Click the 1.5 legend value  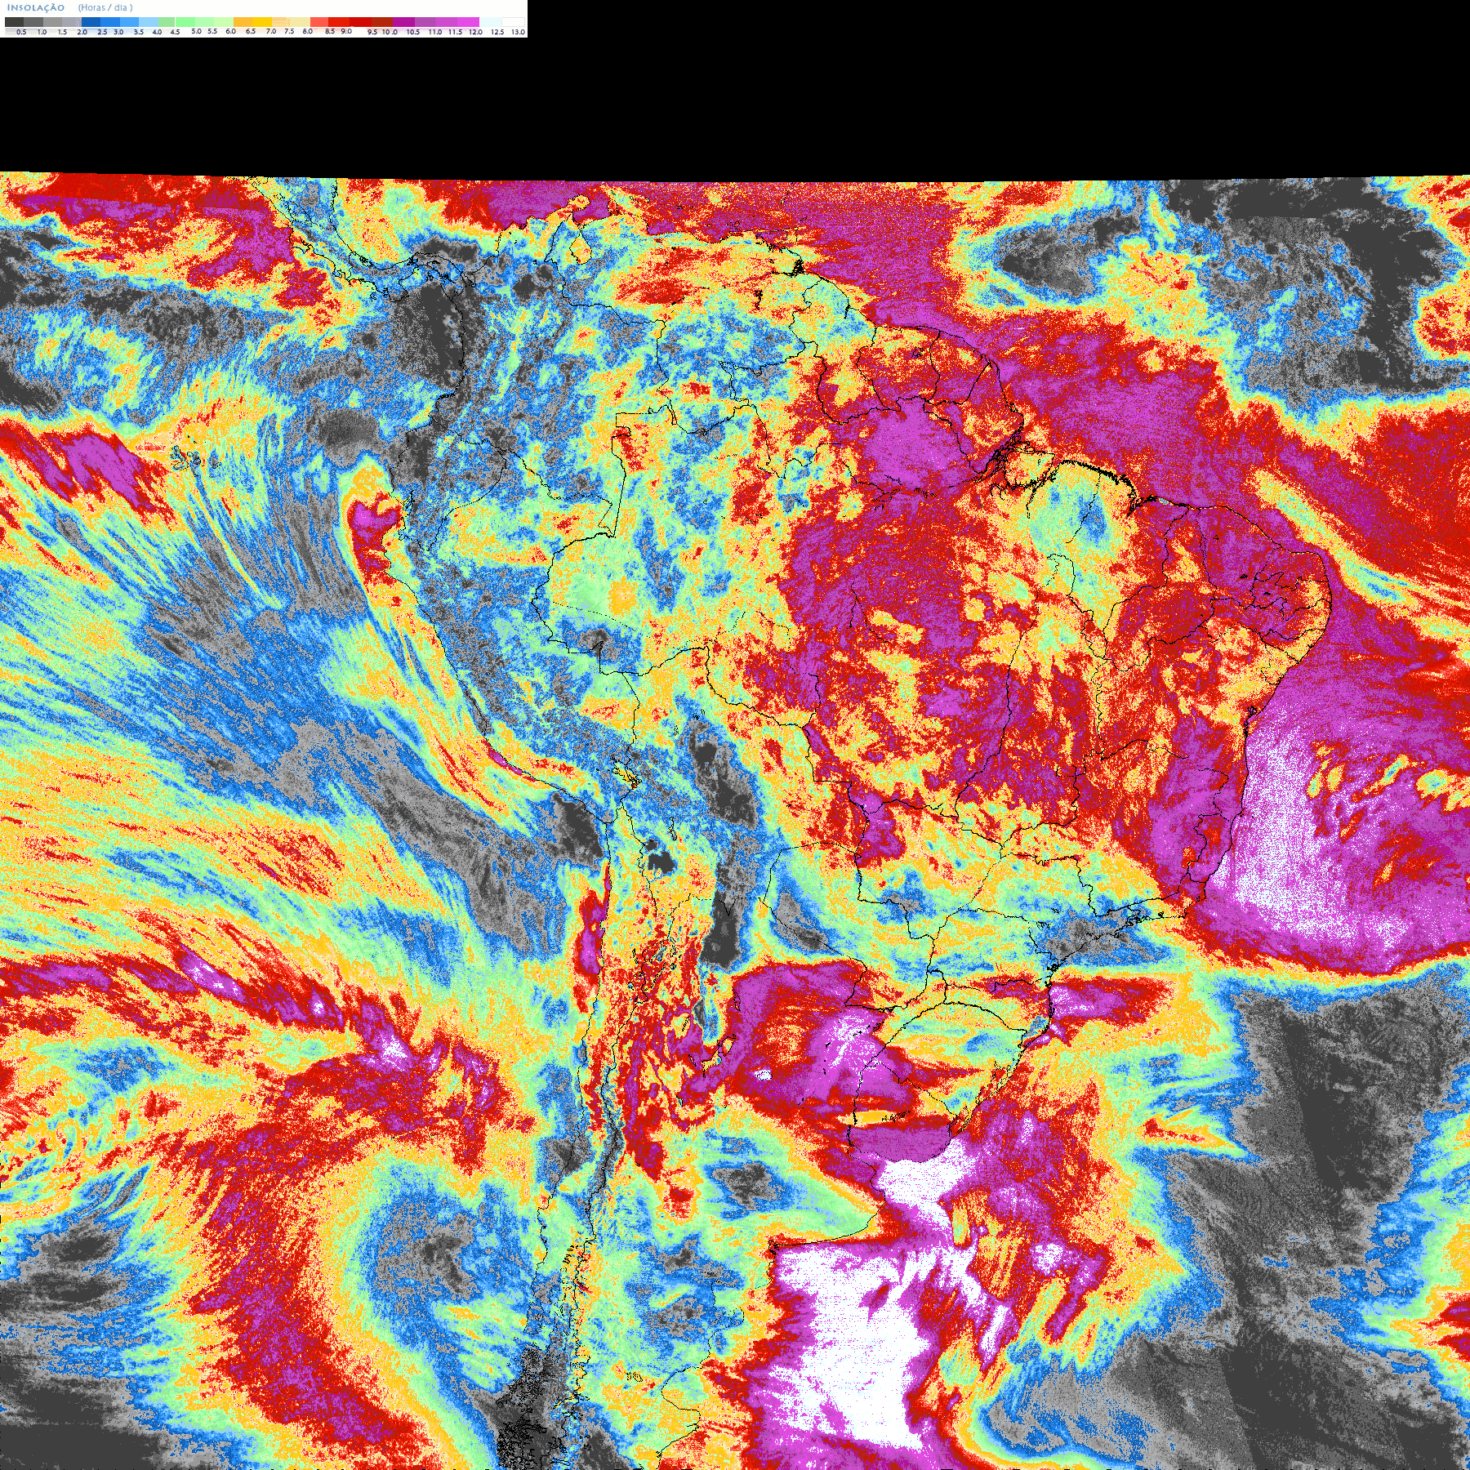pyautogui.click(x=62, y=32)
